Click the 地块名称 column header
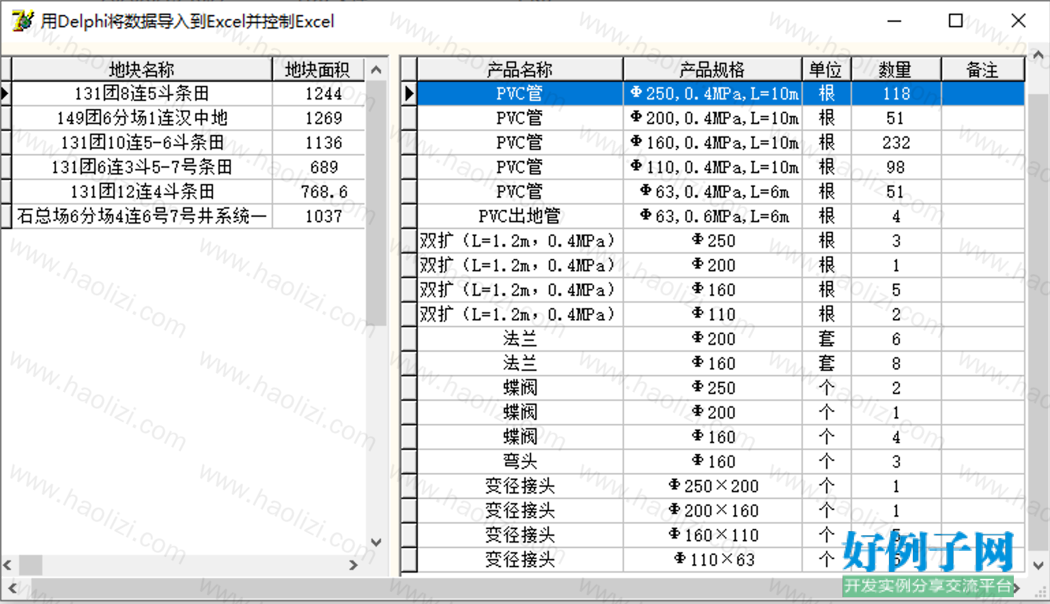 pos(141,70)
